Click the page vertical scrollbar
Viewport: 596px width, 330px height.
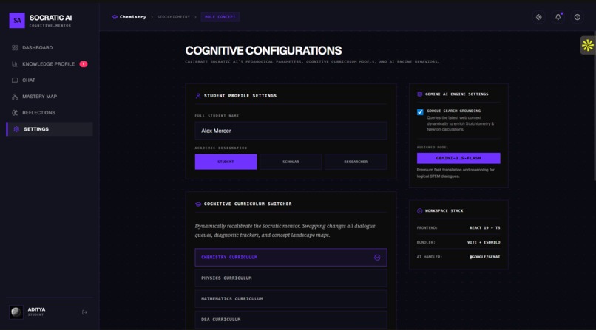[x=594, y=106]
